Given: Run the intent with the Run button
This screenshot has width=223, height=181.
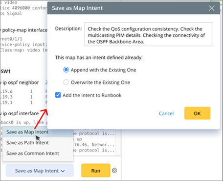Looking at the screenshot, I should pyautogui.click(x=96, y=171).
